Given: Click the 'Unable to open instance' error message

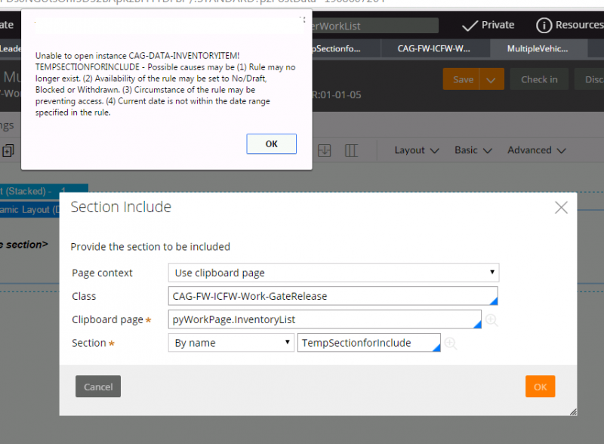Looking at the screenshot, I should click(x=165, y=84).
